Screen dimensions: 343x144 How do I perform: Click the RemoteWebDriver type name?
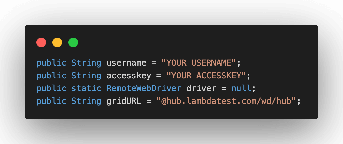[x=144, y=88]
